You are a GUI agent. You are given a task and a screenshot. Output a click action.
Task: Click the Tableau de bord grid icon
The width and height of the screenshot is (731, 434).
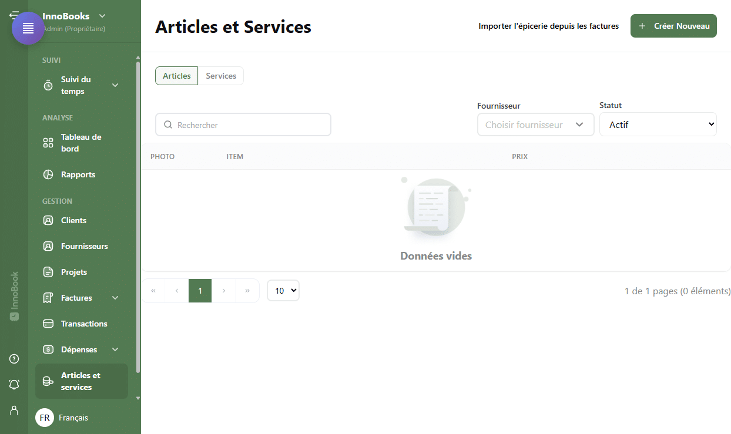tap(48, 143)
